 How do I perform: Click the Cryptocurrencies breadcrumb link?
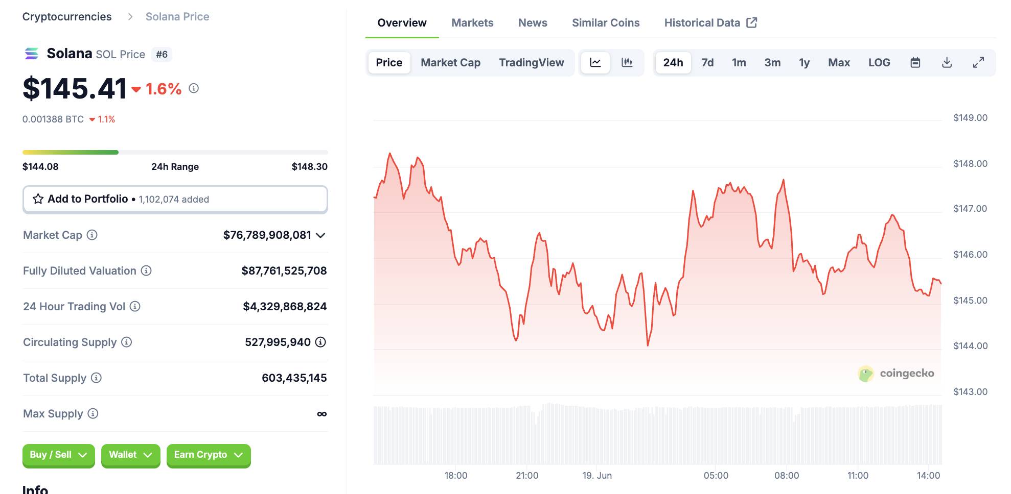(67, 17)
